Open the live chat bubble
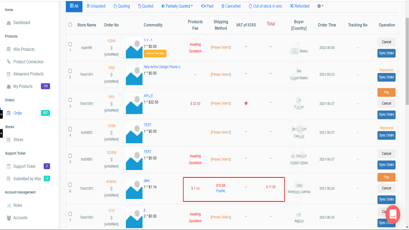This screenshot has width=409, height=230. pyautogui.click(x=393, y=214)
